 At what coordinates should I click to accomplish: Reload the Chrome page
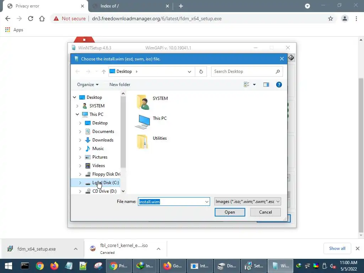click(31, 18)
